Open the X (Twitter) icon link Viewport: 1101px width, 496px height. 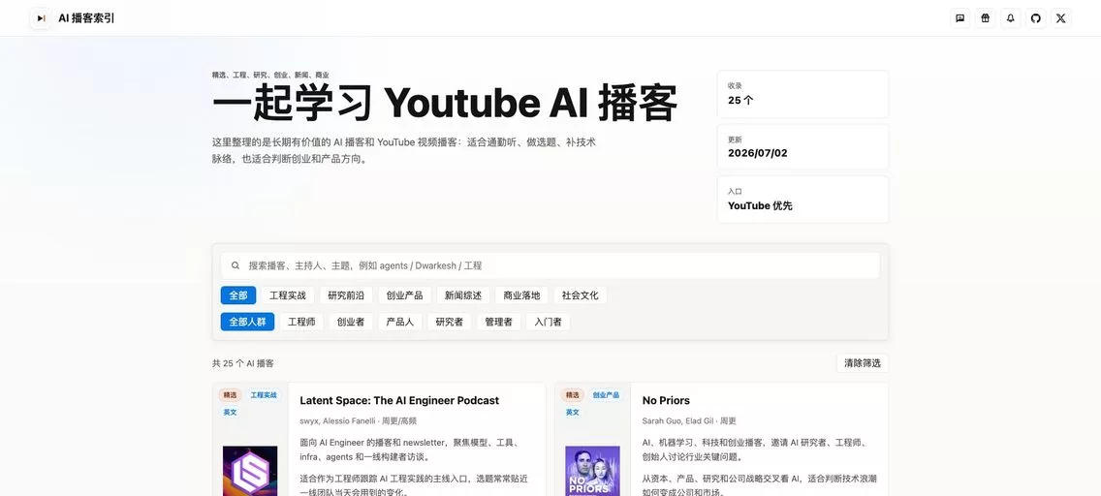(x=1061, y=18)
